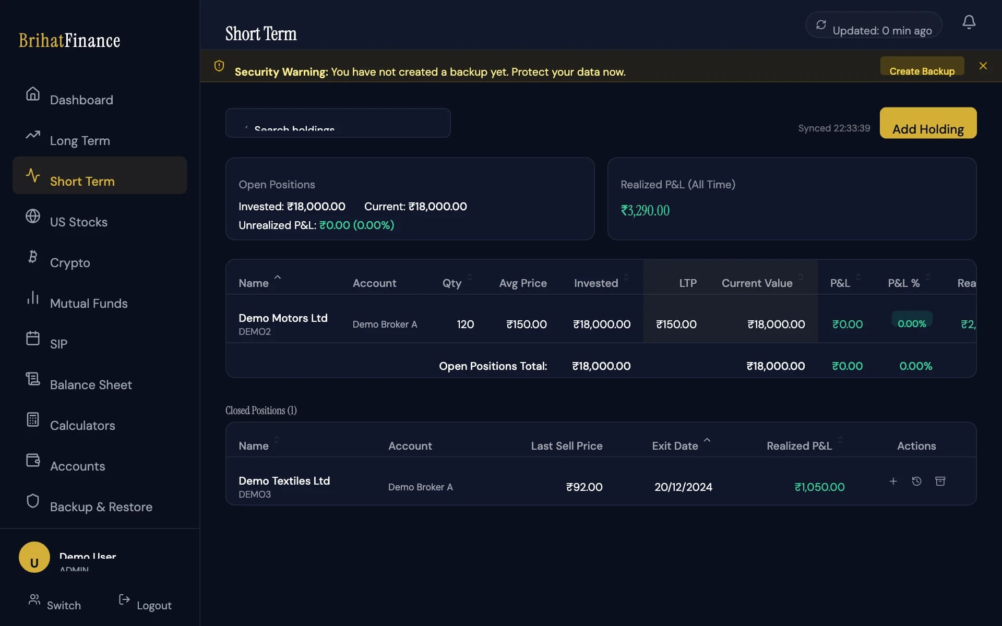
Task: Click the Switch label
Action: [x=64, y=605]
